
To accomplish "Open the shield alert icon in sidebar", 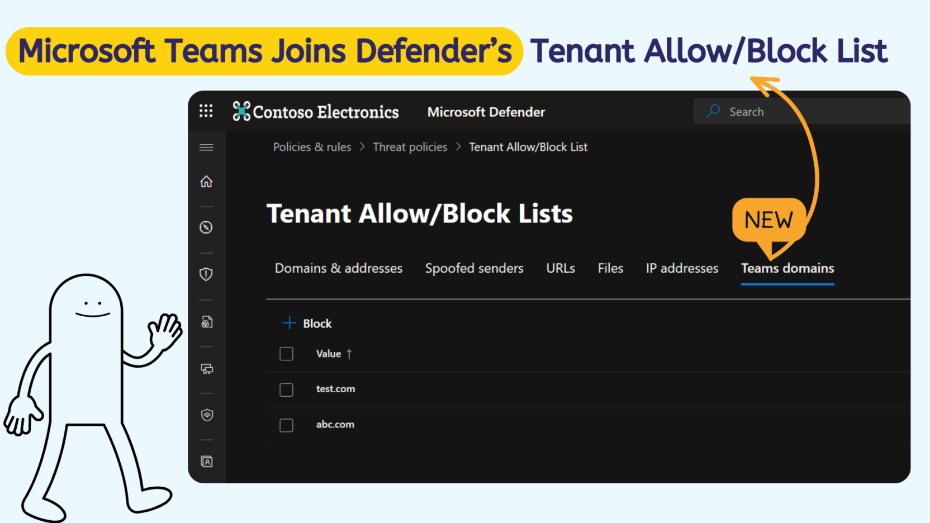I will pos(206,274).
